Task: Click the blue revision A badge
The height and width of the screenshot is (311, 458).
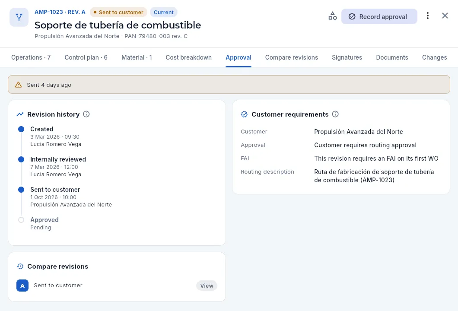Action: pos(22,286)
